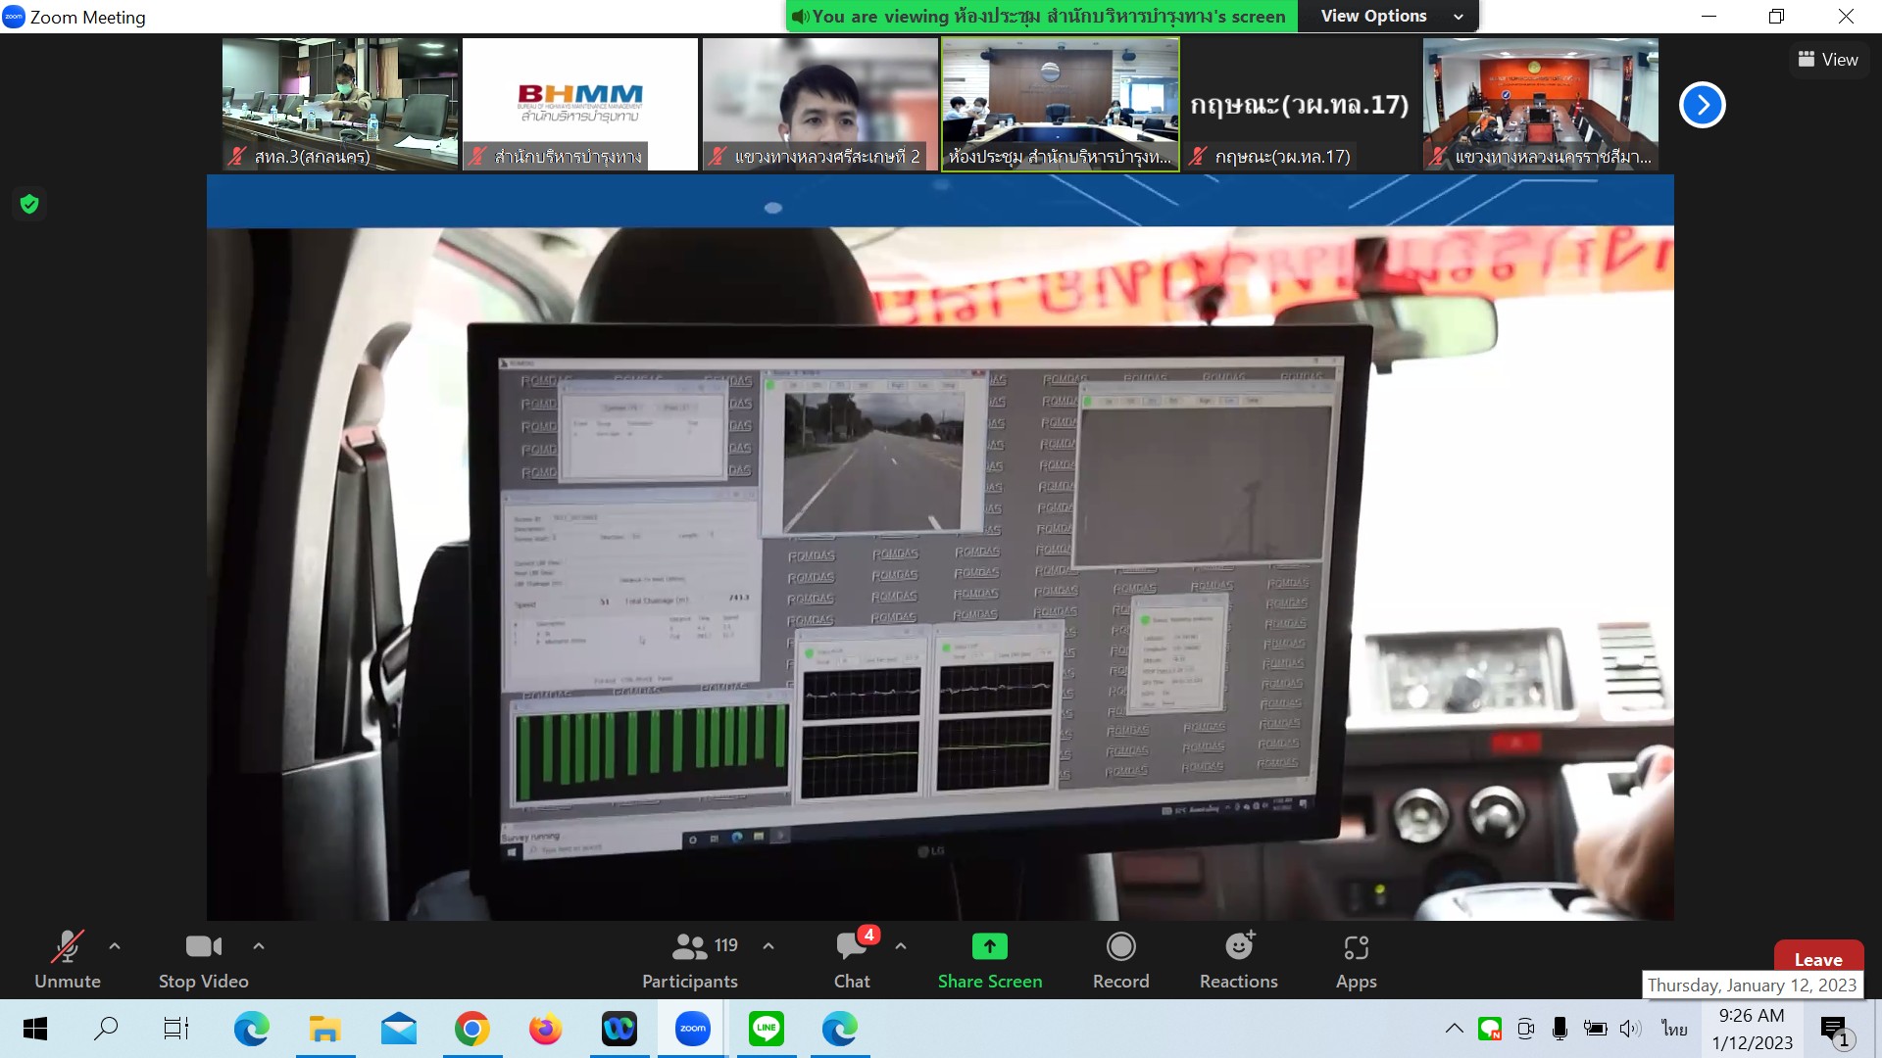Open the View Options dropdown

point(1391,16)
